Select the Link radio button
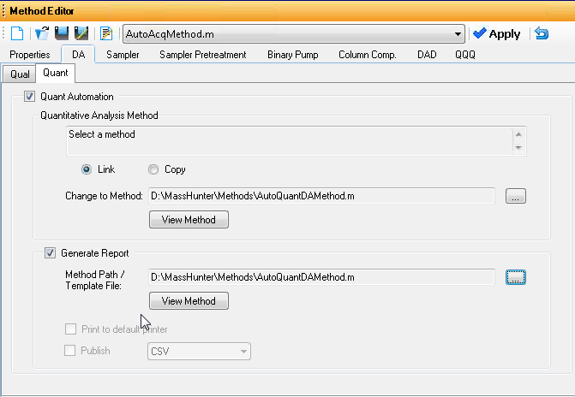Viewport: 575px width, 397px height. tap(87, 169)
